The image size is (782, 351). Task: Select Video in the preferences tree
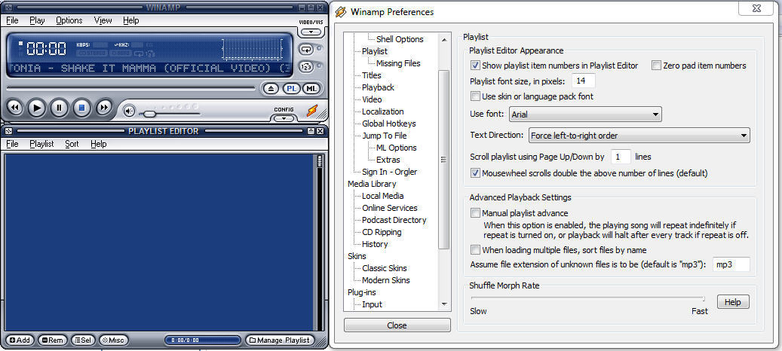coord(372,99)
